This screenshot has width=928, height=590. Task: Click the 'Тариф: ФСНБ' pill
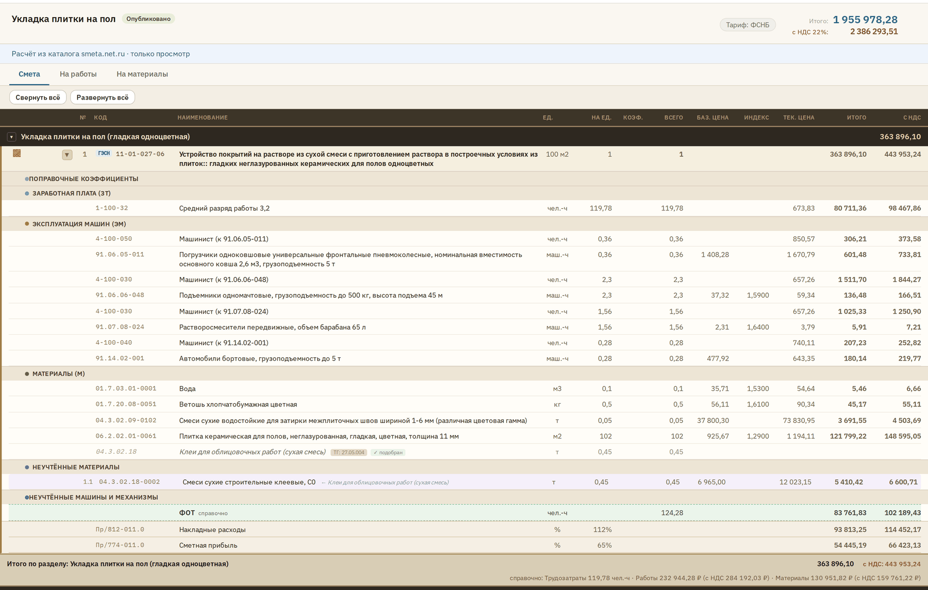(x=748, y=25)
